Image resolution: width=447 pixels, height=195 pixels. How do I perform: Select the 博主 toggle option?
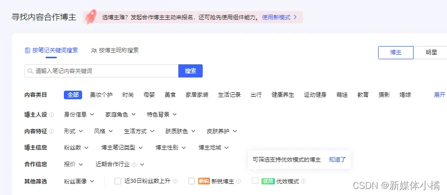click(x=396, y=53)
